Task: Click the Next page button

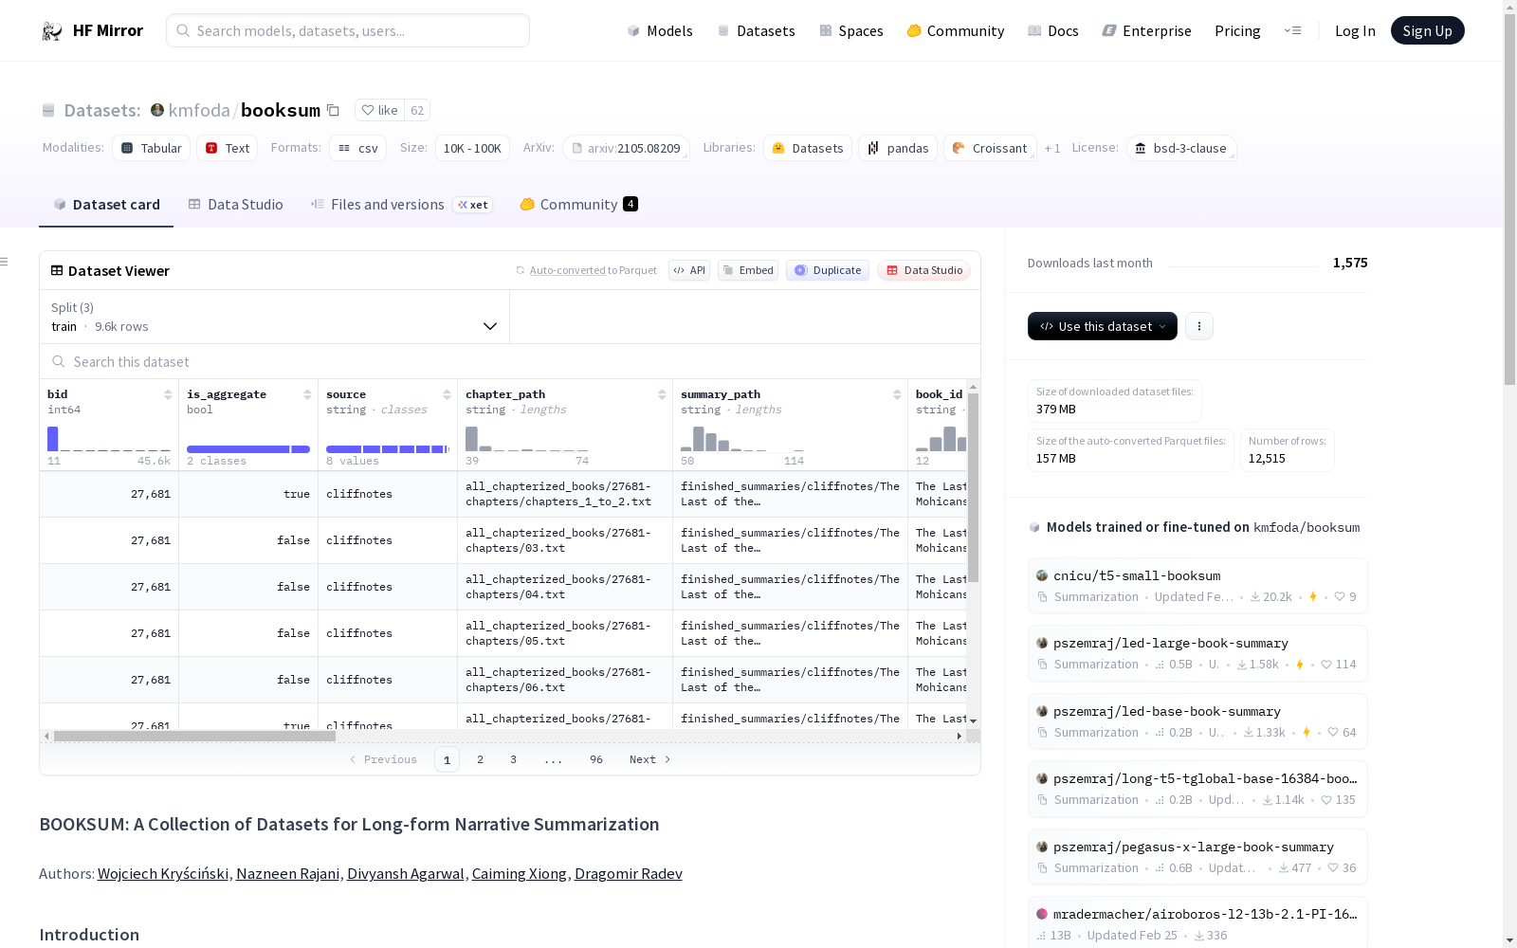Action: point(650,759)
